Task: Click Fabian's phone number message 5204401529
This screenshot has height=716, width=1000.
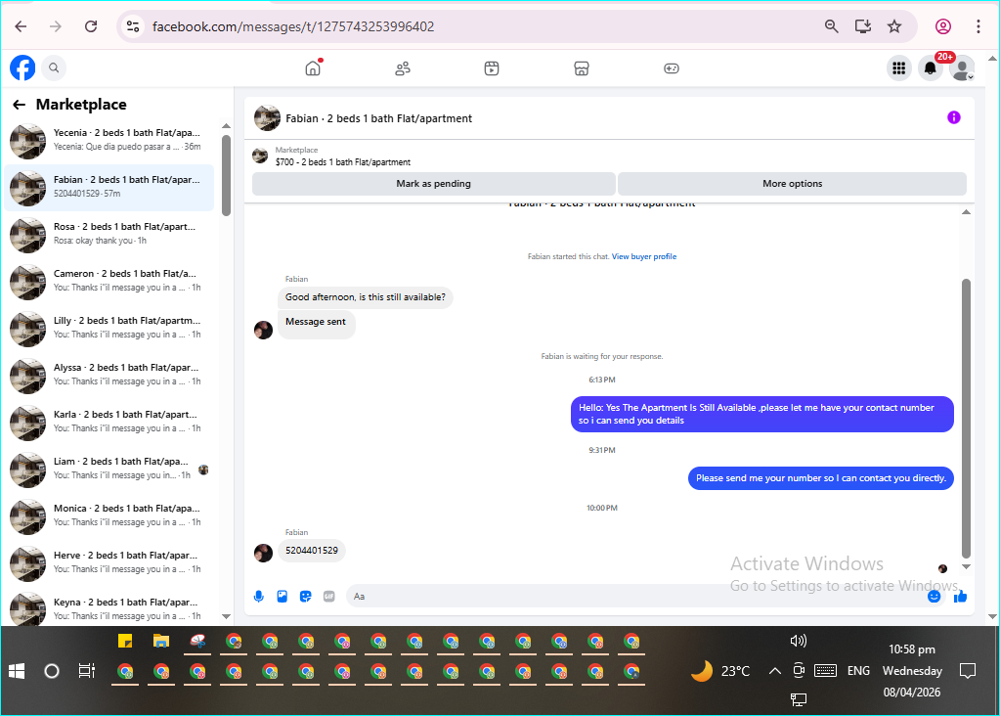Action: coord(311,551)
